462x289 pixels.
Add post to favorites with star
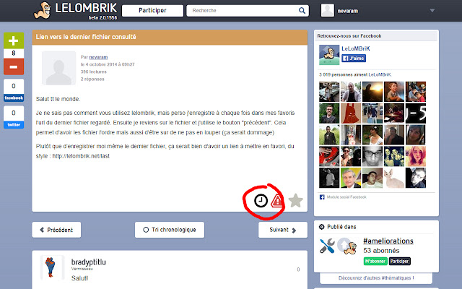click(295, 201)
